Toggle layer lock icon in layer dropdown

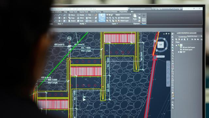(112, 15)
